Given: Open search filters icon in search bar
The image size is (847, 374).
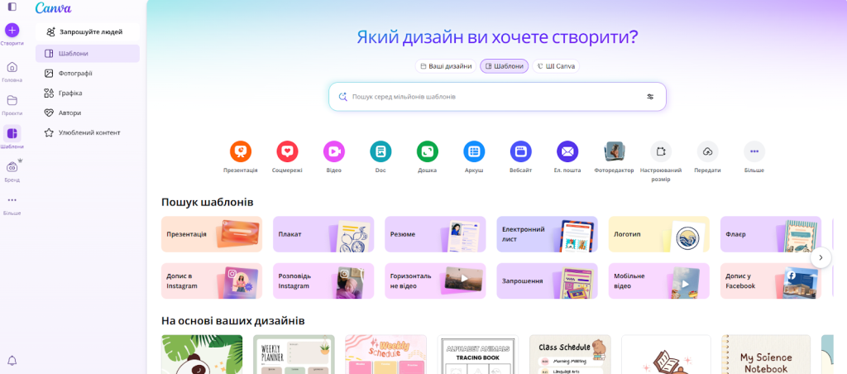Looking at the screenshot, I should [x=650, y=97].
